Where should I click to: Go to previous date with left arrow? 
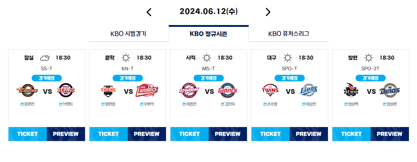coord(149,12)
